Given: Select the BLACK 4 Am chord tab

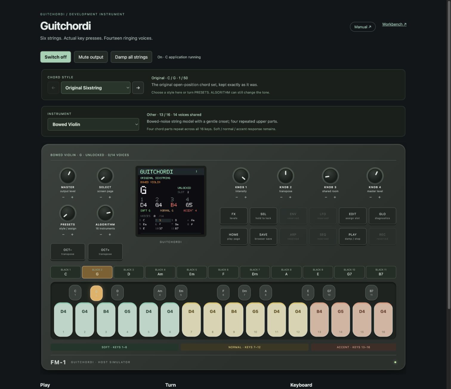Looking at the screenshot, I should [x=160, y=272].
